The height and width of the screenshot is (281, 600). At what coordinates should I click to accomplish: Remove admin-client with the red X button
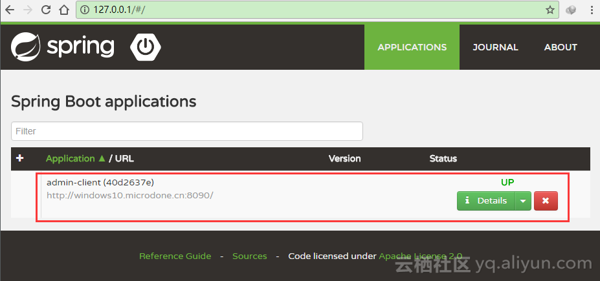[546, 201]
